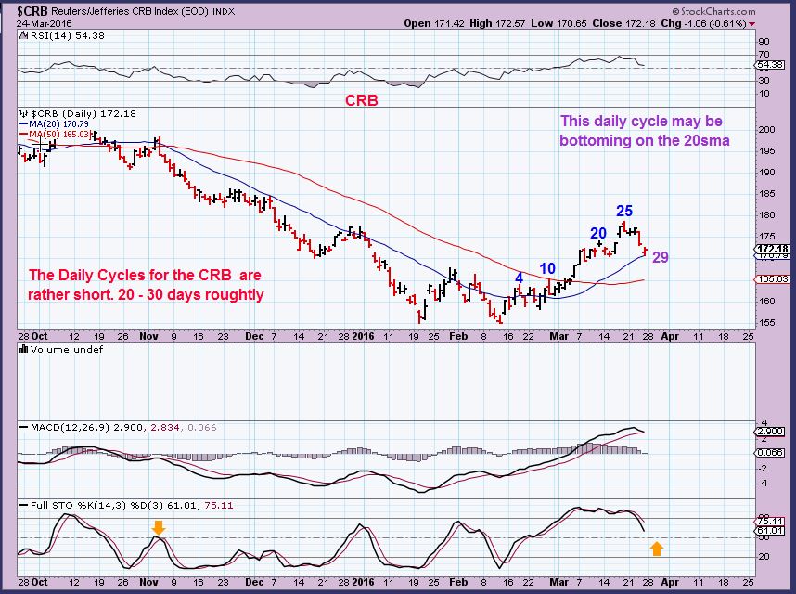Click the INDX exchange label
This screenshot has height=594, width=796.
coord(224,12)
